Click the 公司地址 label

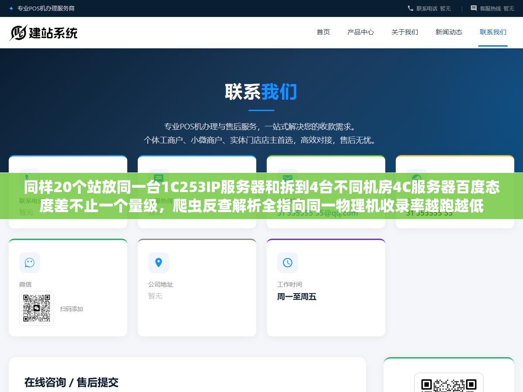point(160,284)
